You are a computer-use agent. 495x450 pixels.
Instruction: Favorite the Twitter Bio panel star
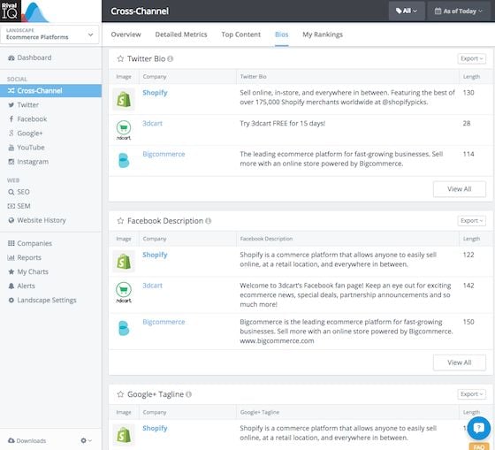[120, 58]
